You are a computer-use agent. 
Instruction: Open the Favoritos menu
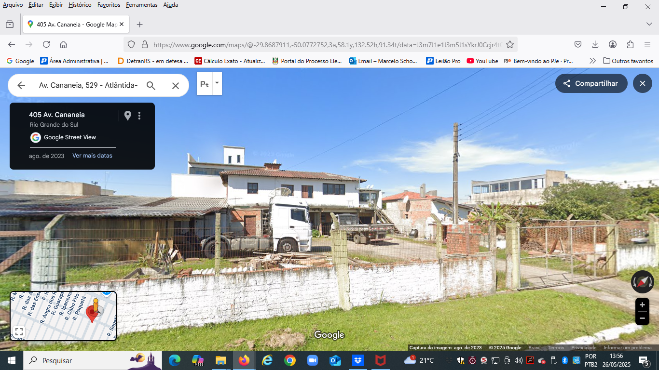109,5
